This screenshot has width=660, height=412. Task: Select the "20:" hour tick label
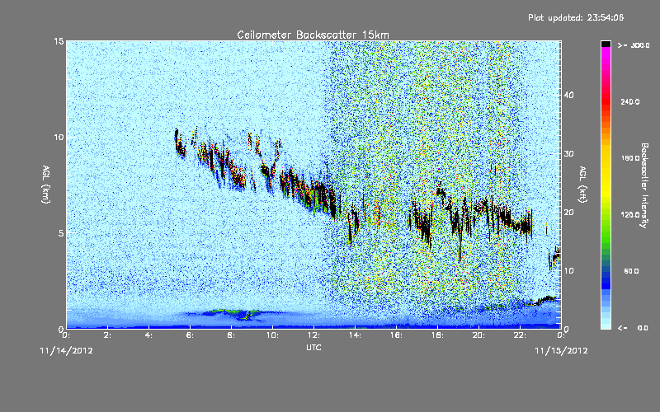click(478, 335)
